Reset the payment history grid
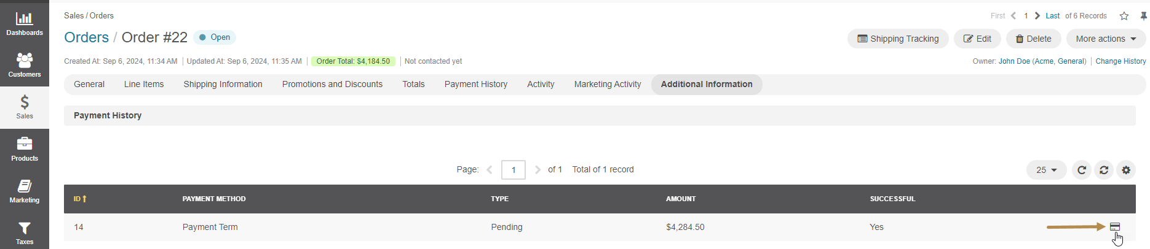This screenshot has width=1150, height=249. point(1104,170)
